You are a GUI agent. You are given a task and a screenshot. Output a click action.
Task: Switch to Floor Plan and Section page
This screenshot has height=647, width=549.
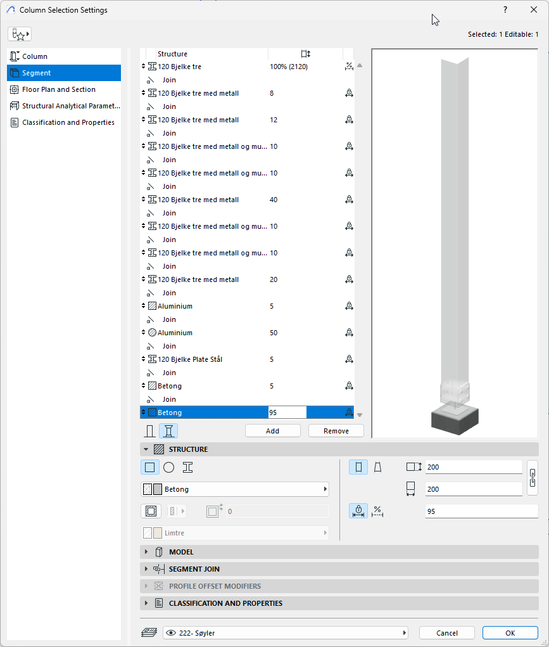(x=58, y=89)
